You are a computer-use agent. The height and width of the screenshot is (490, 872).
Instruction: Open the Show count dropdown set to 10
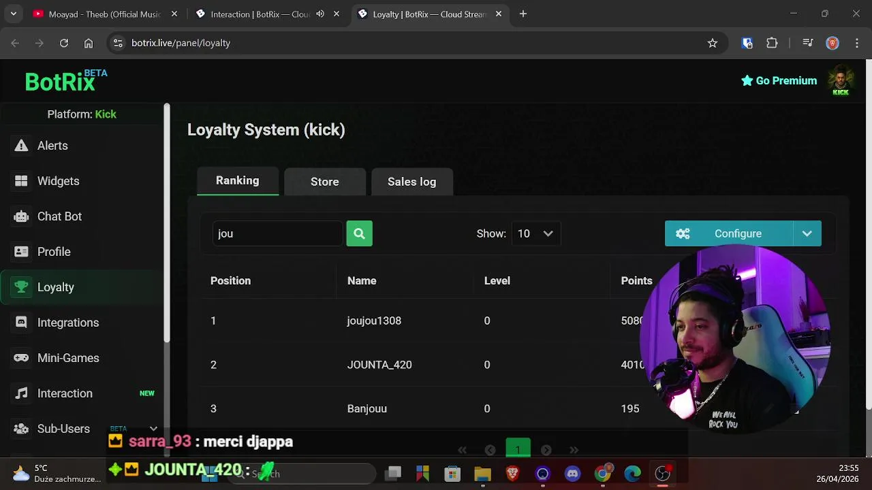point(535,233)
